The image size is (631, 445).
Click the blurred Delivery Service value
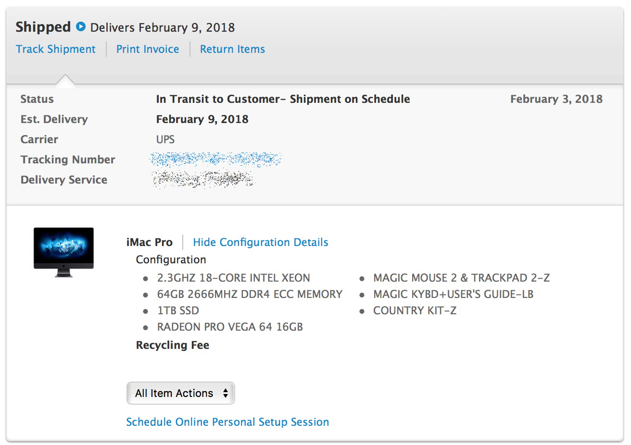[202, 179]
